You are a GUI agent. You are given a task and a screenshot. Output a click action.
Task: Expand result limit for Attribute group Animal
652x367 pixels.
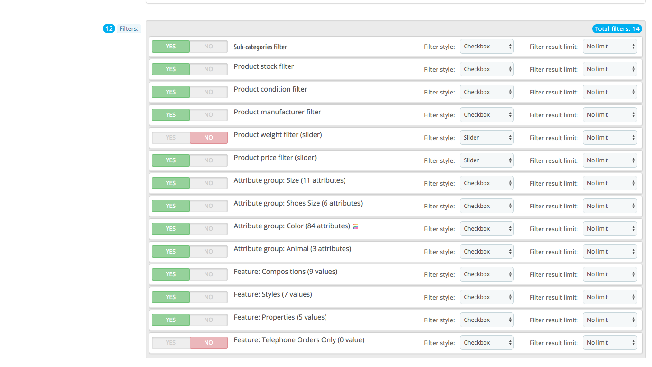[x=610, y=252]
